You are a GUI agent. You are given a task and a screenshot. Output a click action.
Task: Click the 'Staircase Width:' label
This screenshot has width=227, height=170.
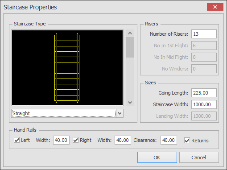click(171, 104)
